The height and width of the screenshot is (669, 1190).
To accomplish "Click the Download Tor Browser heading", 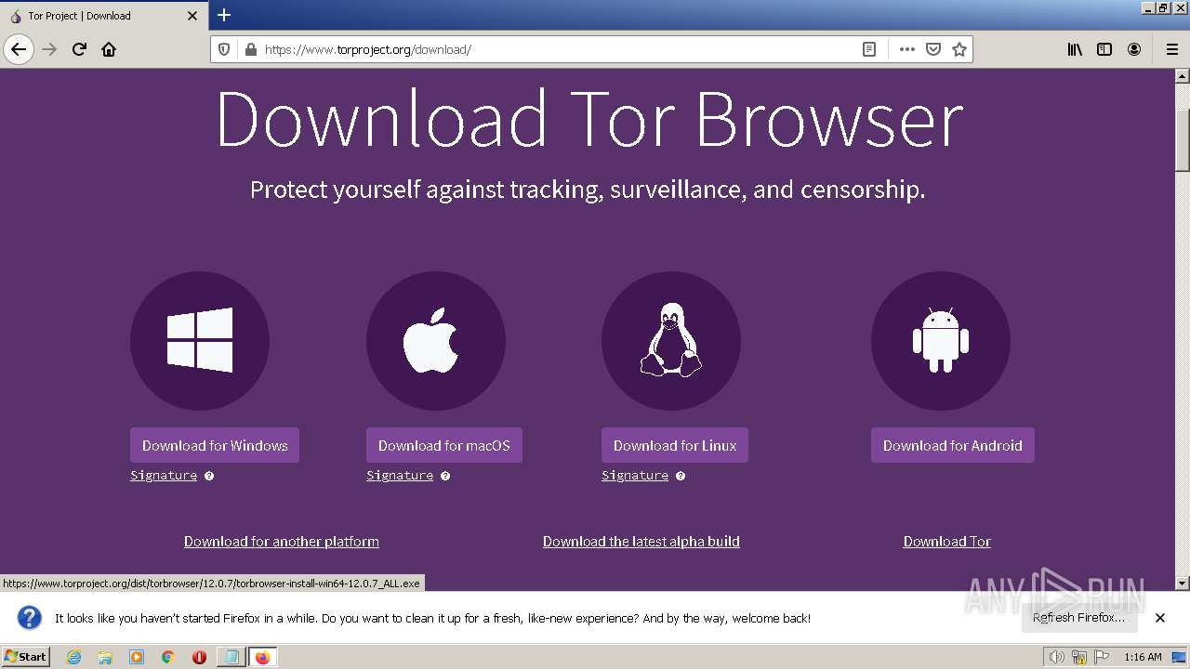I will coord(589,120).
